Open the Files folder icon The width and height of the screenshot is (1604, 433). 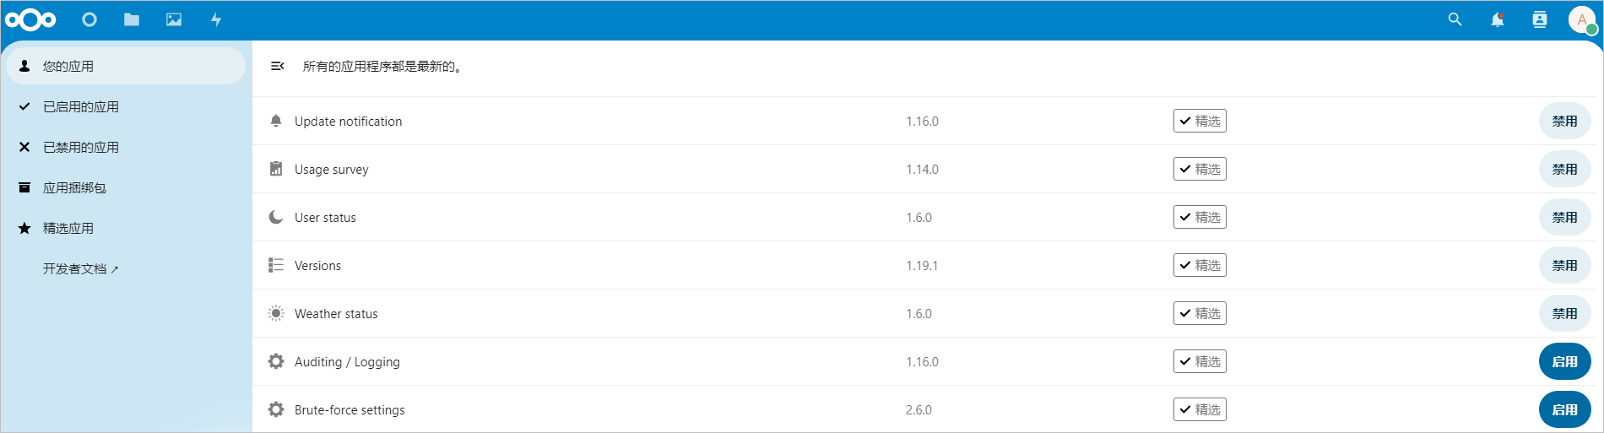pyautogui.click(x=132, y=19)
